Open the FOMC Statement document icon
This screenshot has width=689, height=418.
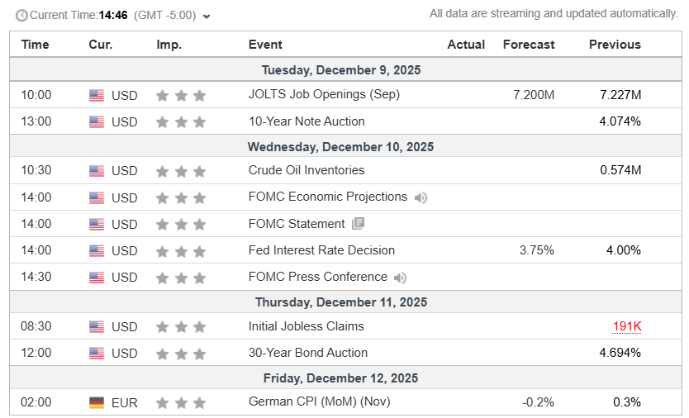(x=358, y=224)
